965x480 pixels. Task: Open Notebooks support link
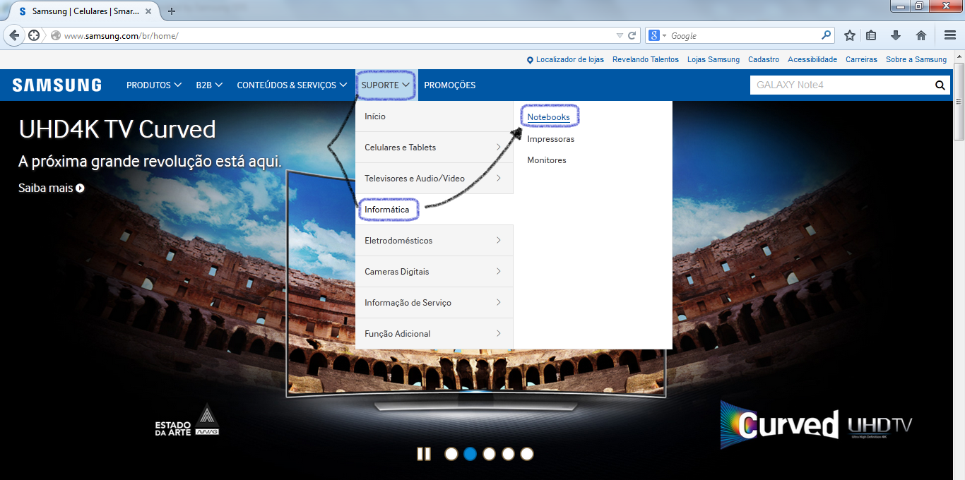[548, 117]
